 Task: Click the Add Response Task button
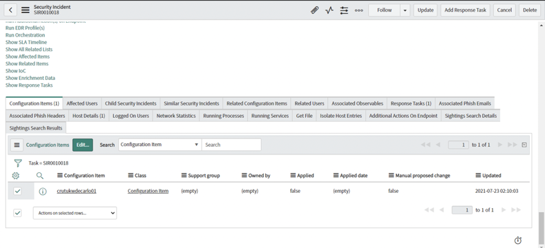pos(466,10)
